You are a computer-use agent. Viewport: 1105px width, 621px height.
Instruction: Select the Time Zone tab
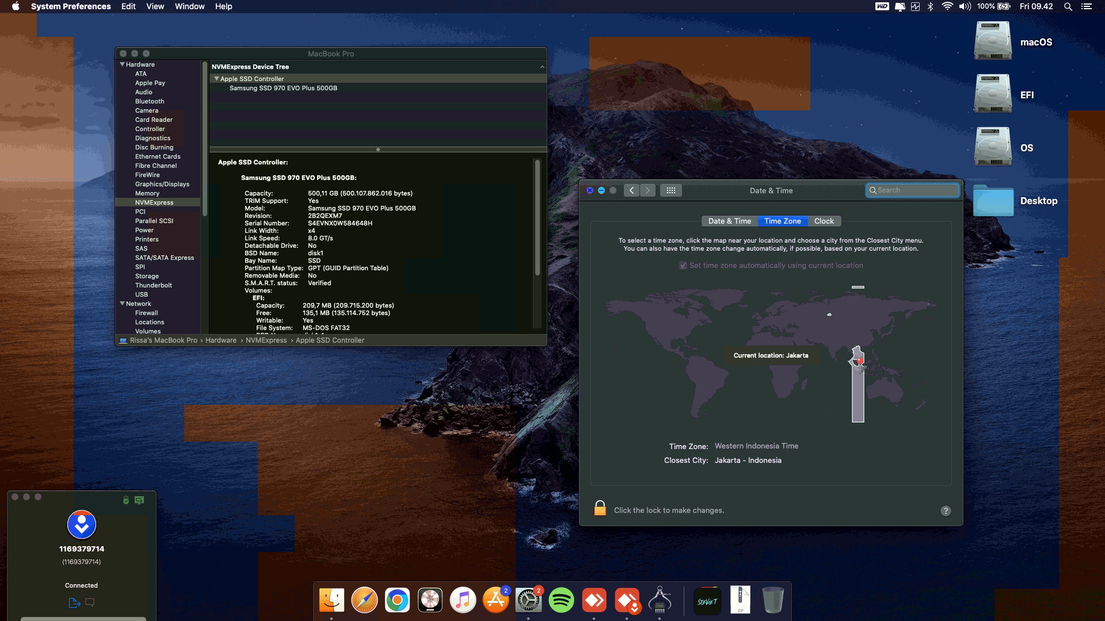pos(782,221)
